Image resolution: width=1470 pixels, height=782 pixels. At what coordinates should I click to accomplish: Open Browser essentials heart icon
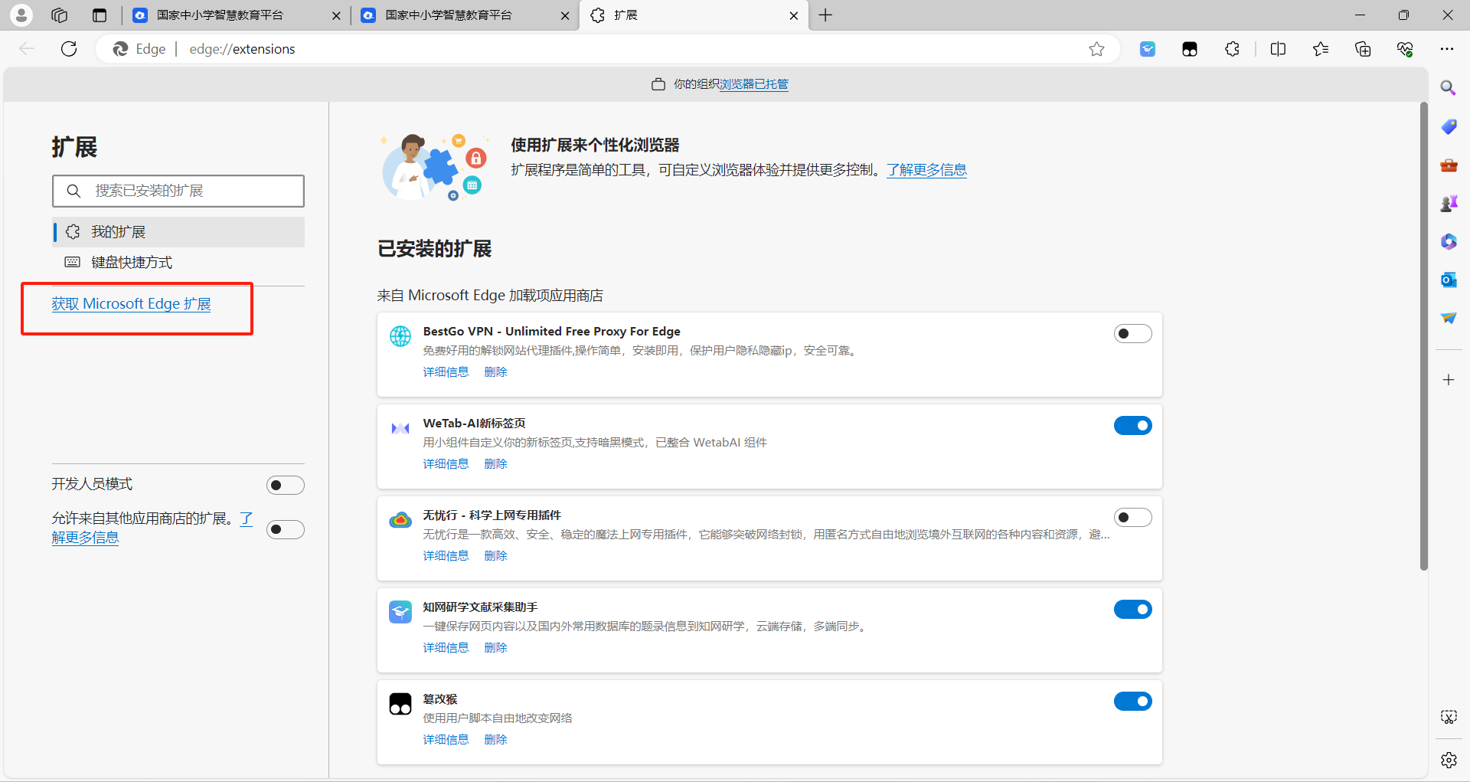coord(1405,49)
